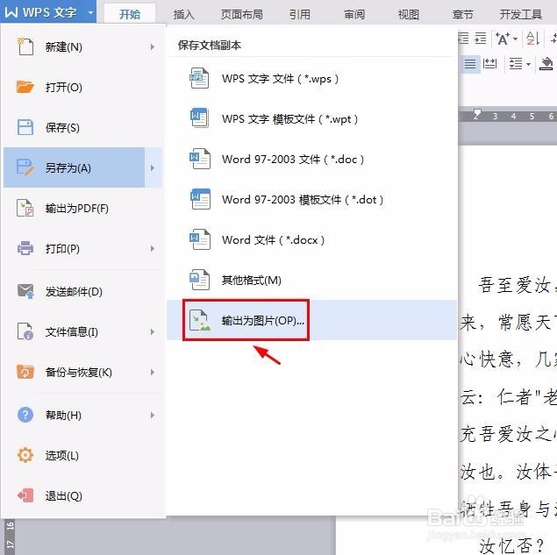Click the first-line indent marker on ruler

point(477,113)
